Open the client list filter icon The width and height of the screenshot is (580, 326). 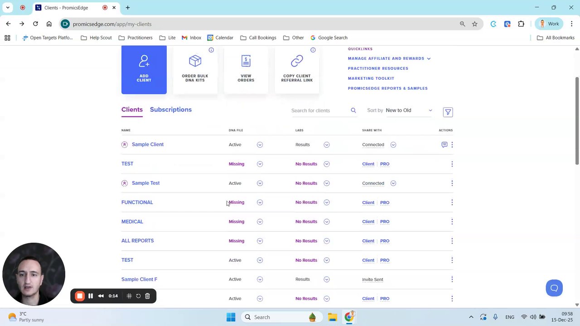(x=448, y=112)
